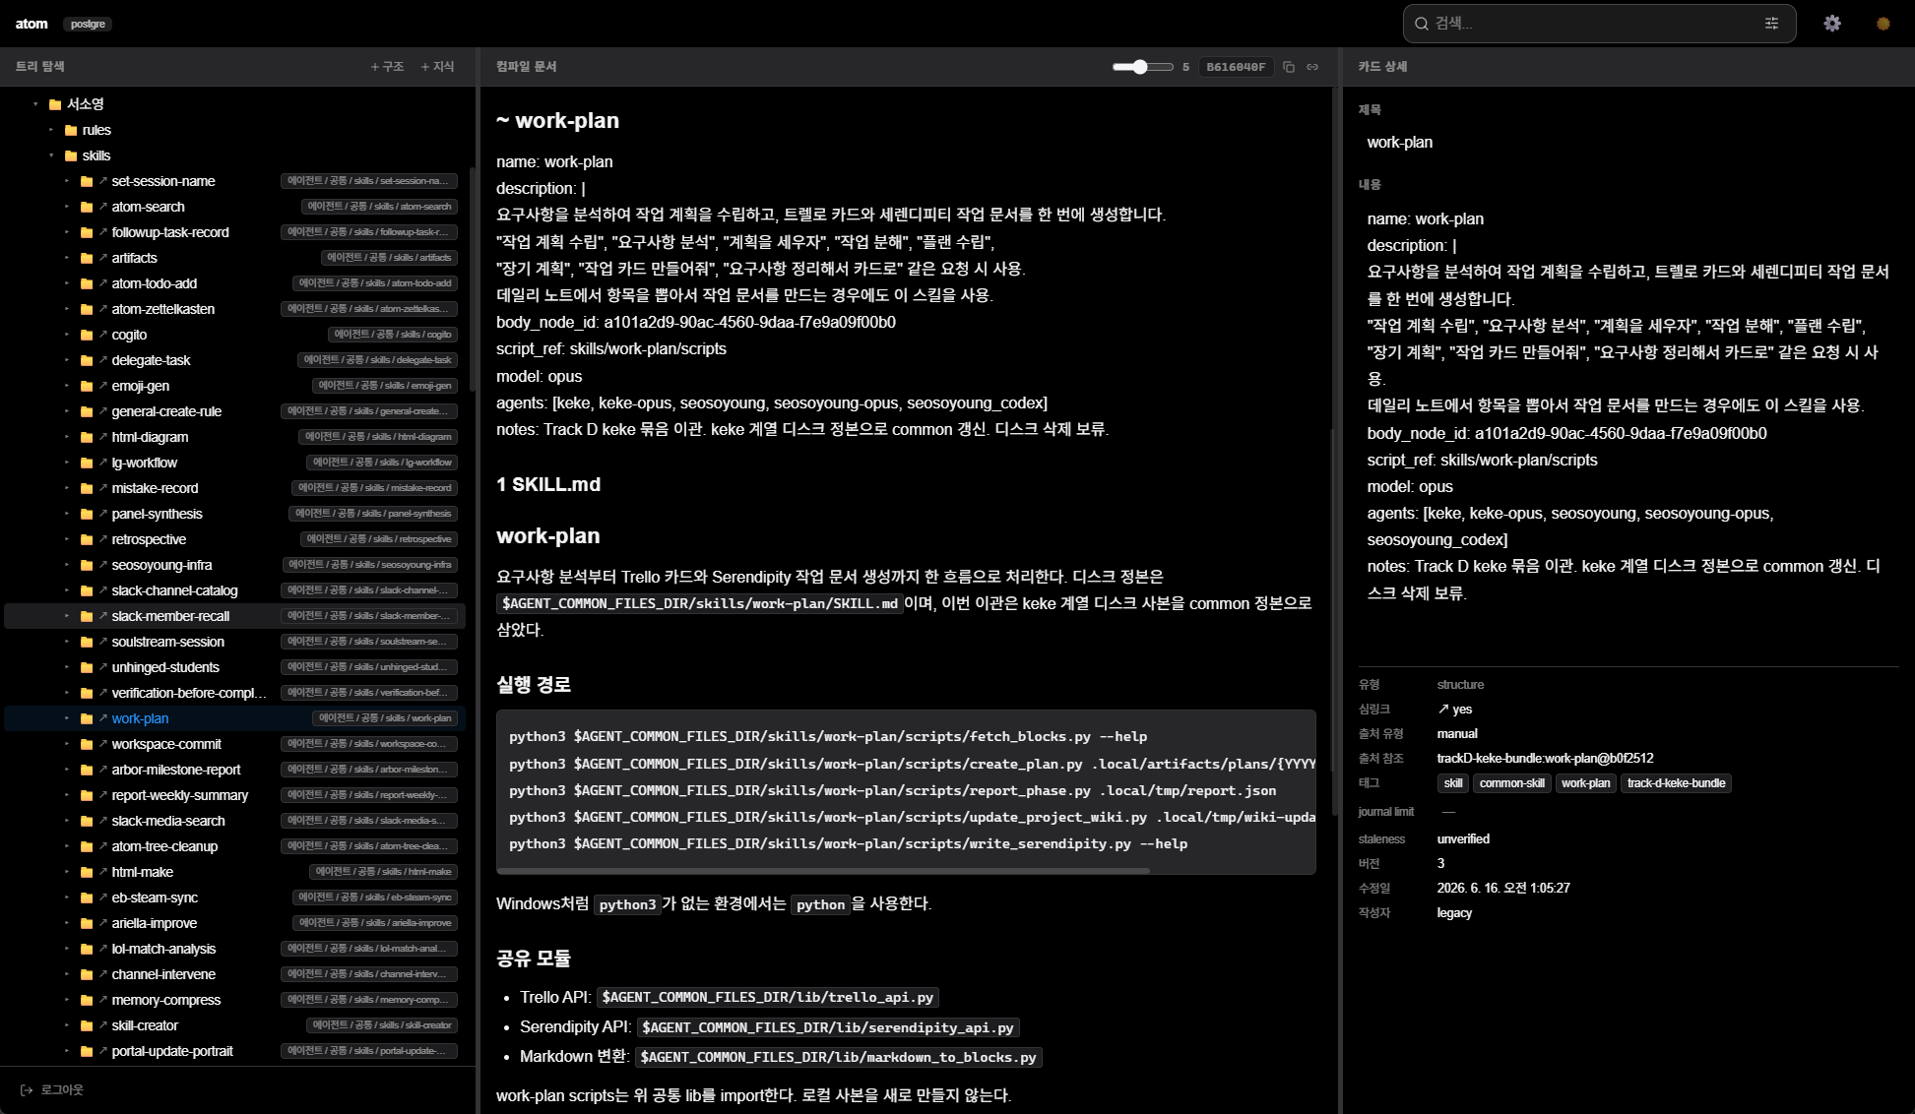Expand the rules folder arrow

pos(51,130)
